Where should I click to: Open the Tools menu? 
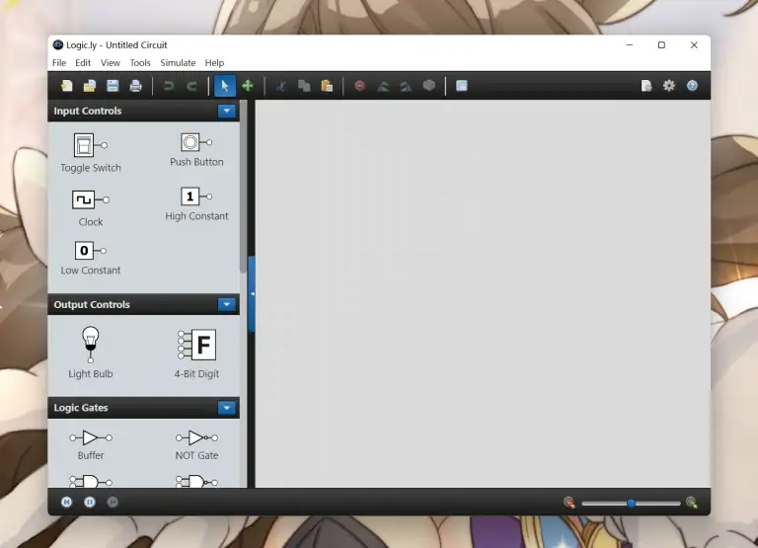(x=140, y=63)
